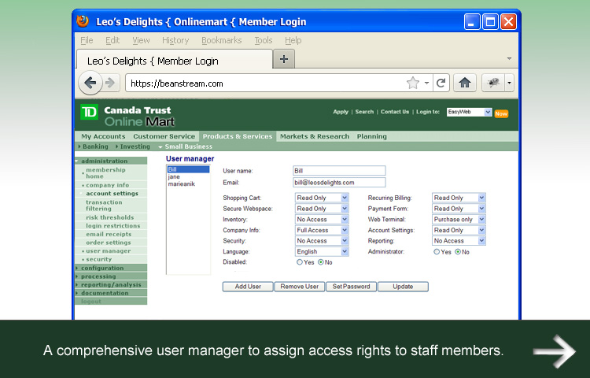Click in the Email field
590x378 pixels.
pyautogui.click(x=339, y=183)
